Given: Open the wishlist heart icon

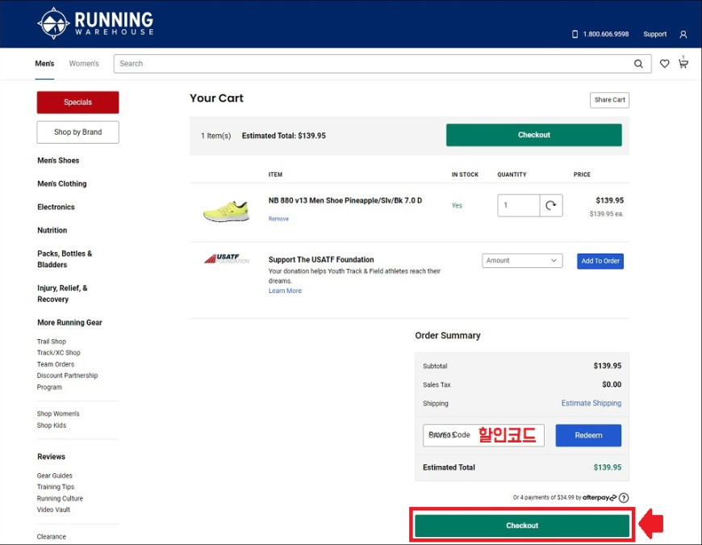Looking at the screenshot, I should pos(664,64).
